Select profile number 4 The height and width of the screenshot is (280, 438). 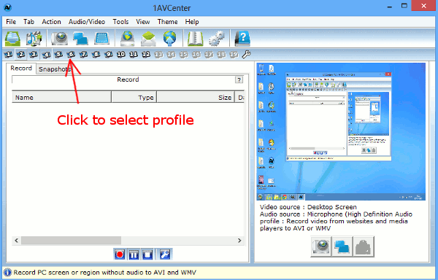(x=46, y=54)
